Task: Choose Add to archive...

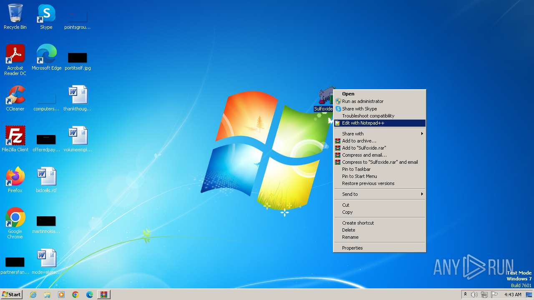Action: point(380,141)
